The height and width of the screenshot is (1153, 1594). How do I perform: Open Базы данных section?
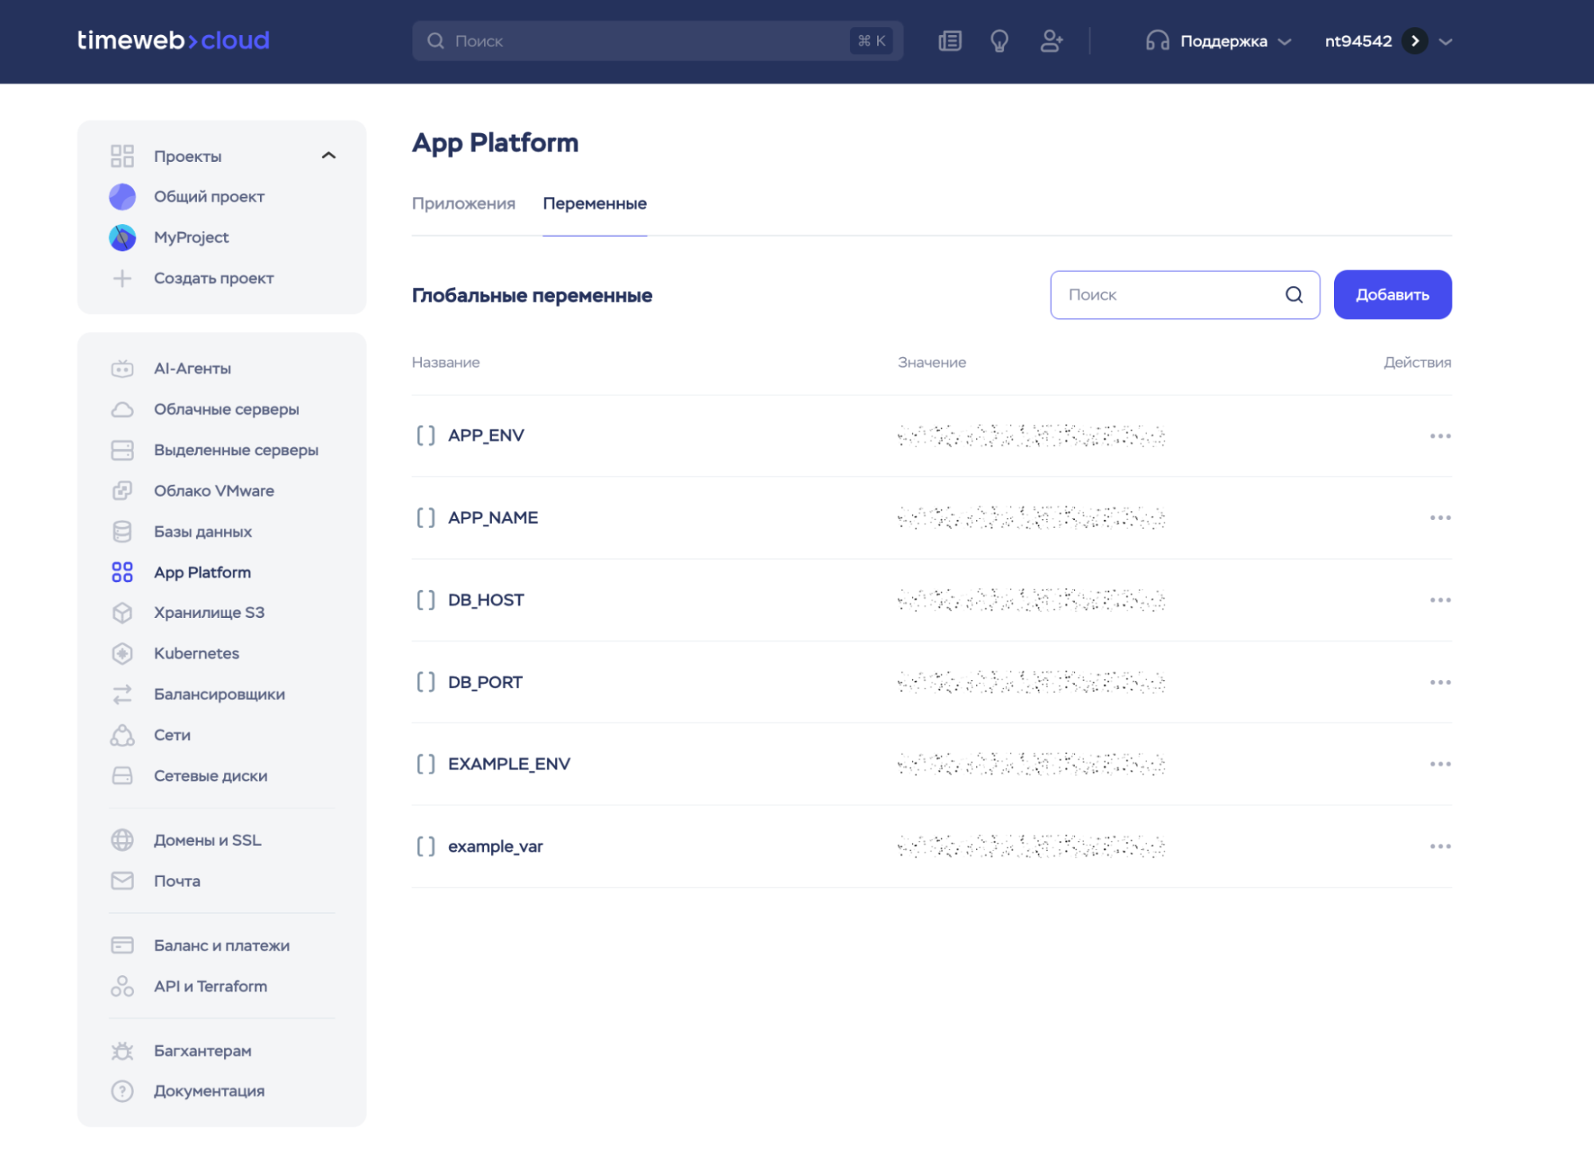coord(203,531)
